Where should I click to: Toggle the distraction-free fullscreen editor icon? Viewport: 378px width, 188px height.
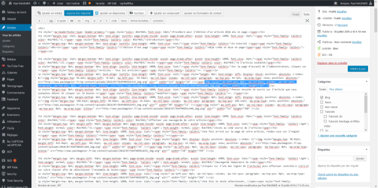coord(307,21)
